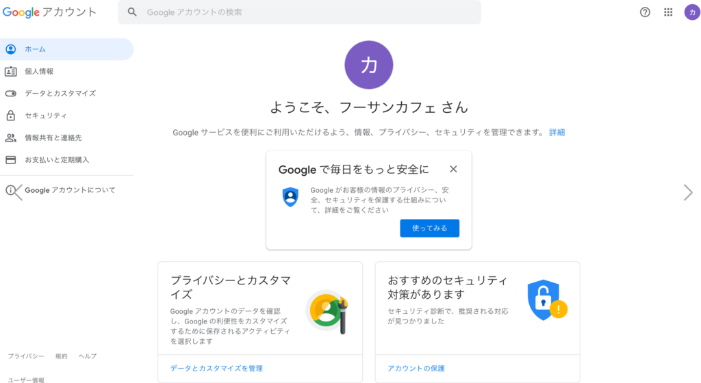Viewport: 701px width, 383px height.
Task: Close the 'Google で毎日をもっと安全に' card
Action: click(453, 169)
